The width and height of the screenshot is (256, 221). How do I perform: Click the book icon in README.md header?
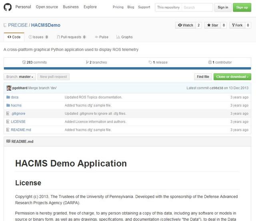click(8, 141)
